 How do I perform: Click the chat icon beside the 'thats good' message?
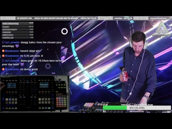[x=3, y=61]
